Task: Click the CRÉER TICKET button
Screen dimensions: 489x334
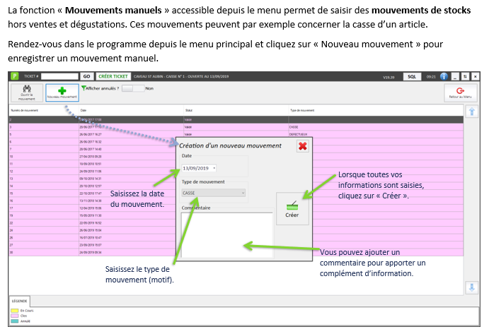Action: (113, 76)
